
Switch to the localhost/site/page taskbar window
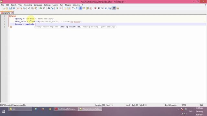pyautogui.click(x=65, y=109)
